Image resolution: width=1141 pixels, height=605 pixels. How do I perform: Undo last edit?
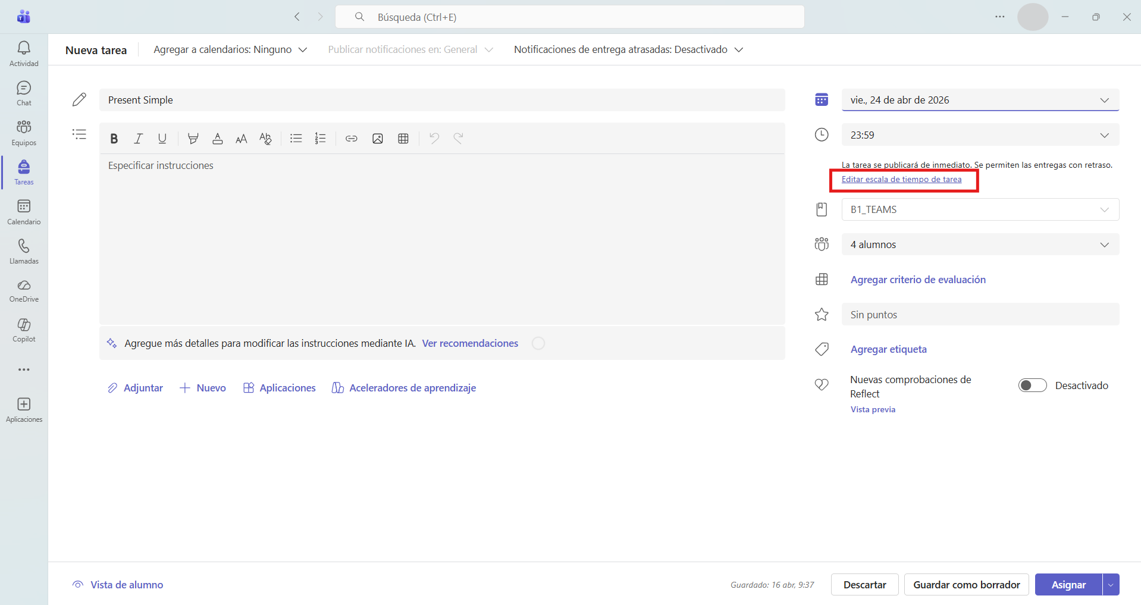click(434, 139)
